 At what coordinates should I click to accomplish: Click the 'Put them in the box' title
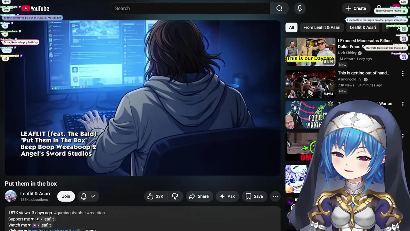tap(31, 184)
